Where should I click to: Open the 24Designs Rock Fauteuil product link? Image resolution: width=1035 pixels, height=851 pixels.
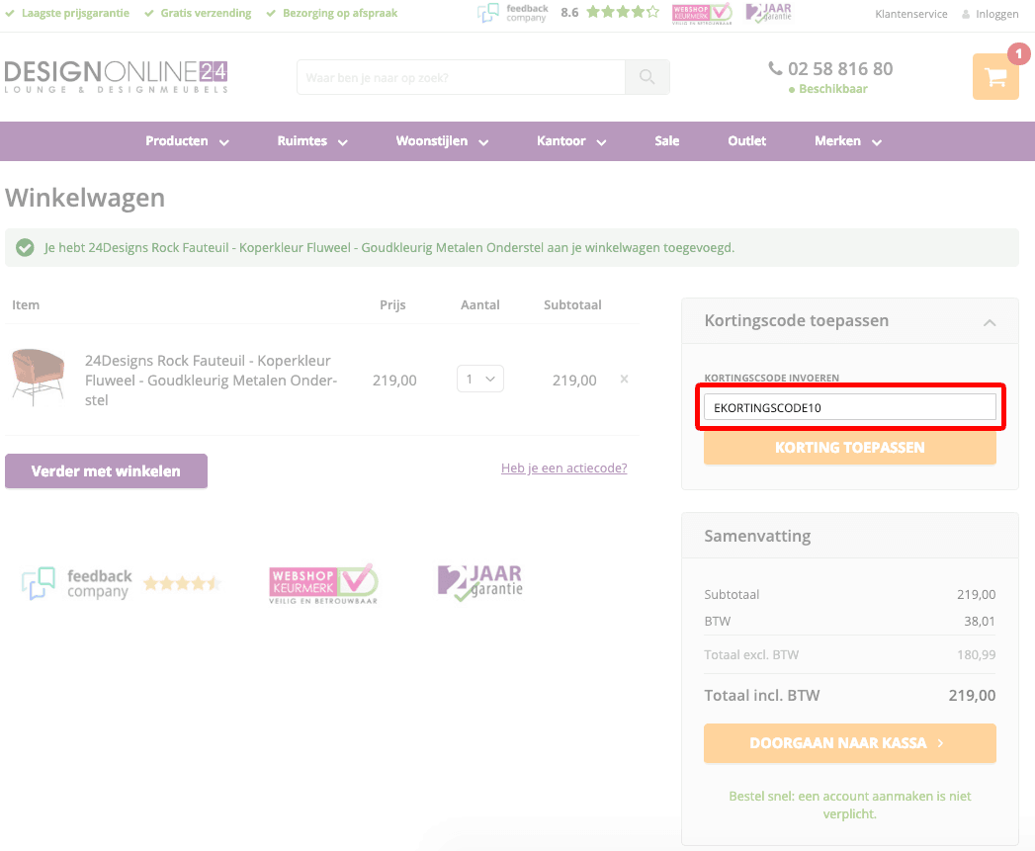click(212, 381)
